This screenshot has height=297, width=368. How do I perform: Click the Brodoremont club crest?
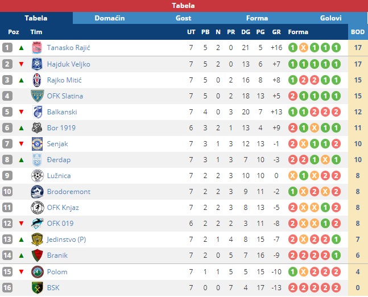tap(37, 192)
